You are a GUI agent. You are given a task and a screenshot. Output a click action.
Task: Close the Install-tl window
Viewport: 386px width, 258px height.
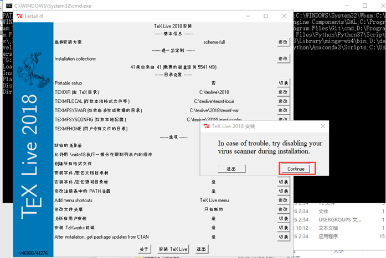[284, 16]
